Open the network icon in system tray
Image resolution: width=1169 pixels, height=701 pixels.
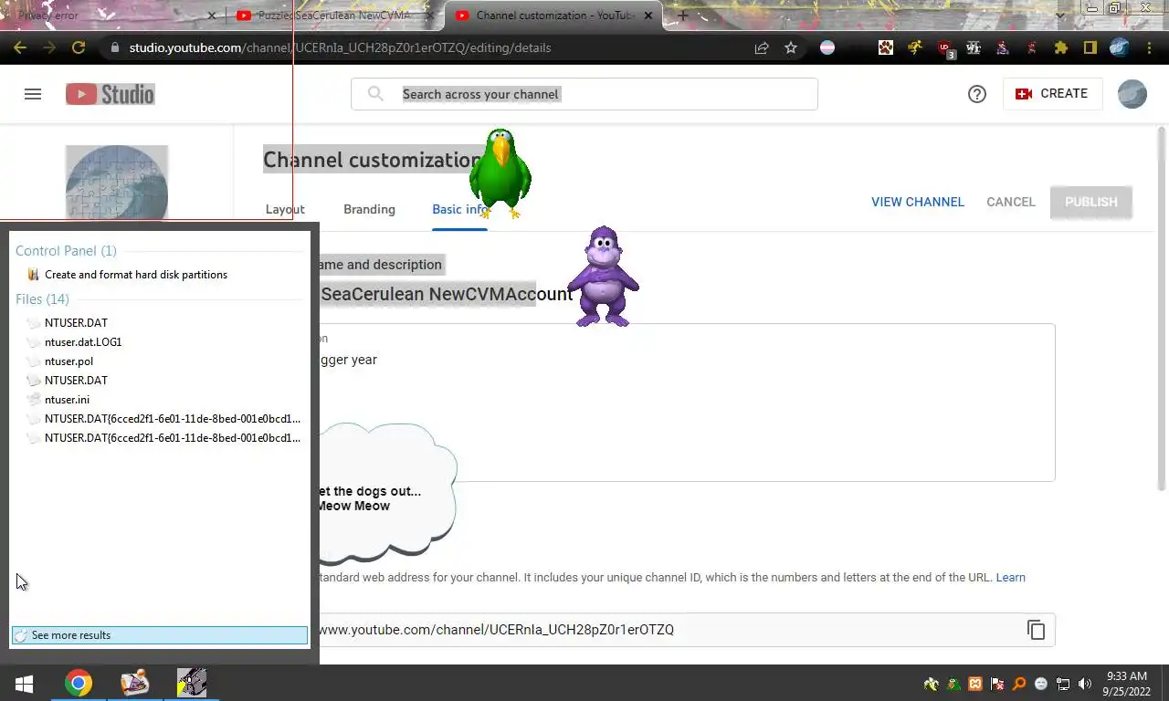(x=1063, y=684)
